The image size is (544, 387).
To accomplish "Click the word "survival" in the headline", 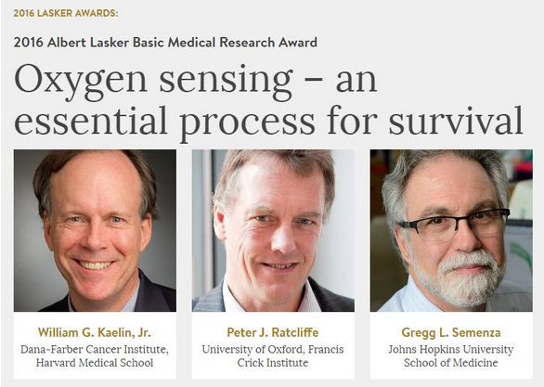I will pyautogui.click(x=456, y=121).
